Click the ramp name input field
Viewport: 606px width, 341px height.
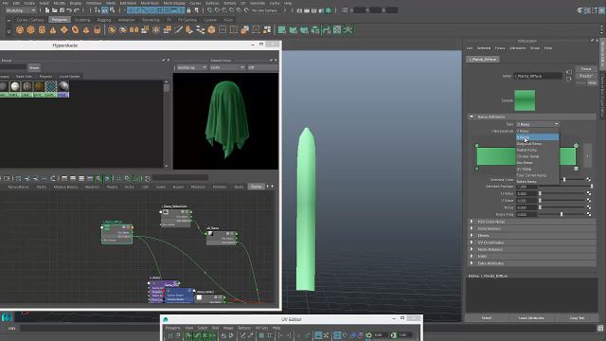point(538,76)
